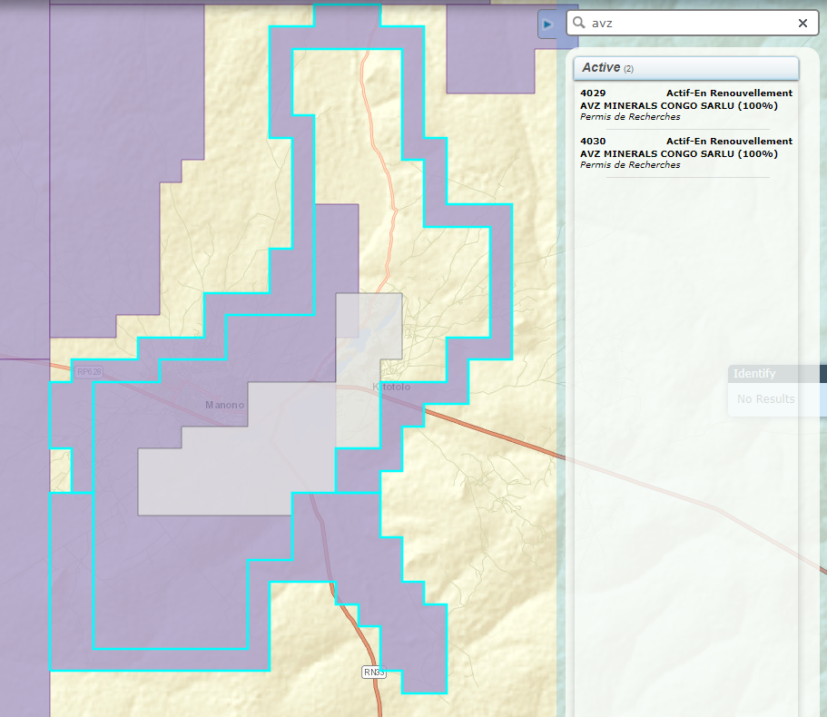
Task: Click the Manono town label
Action: click(224, 405)
